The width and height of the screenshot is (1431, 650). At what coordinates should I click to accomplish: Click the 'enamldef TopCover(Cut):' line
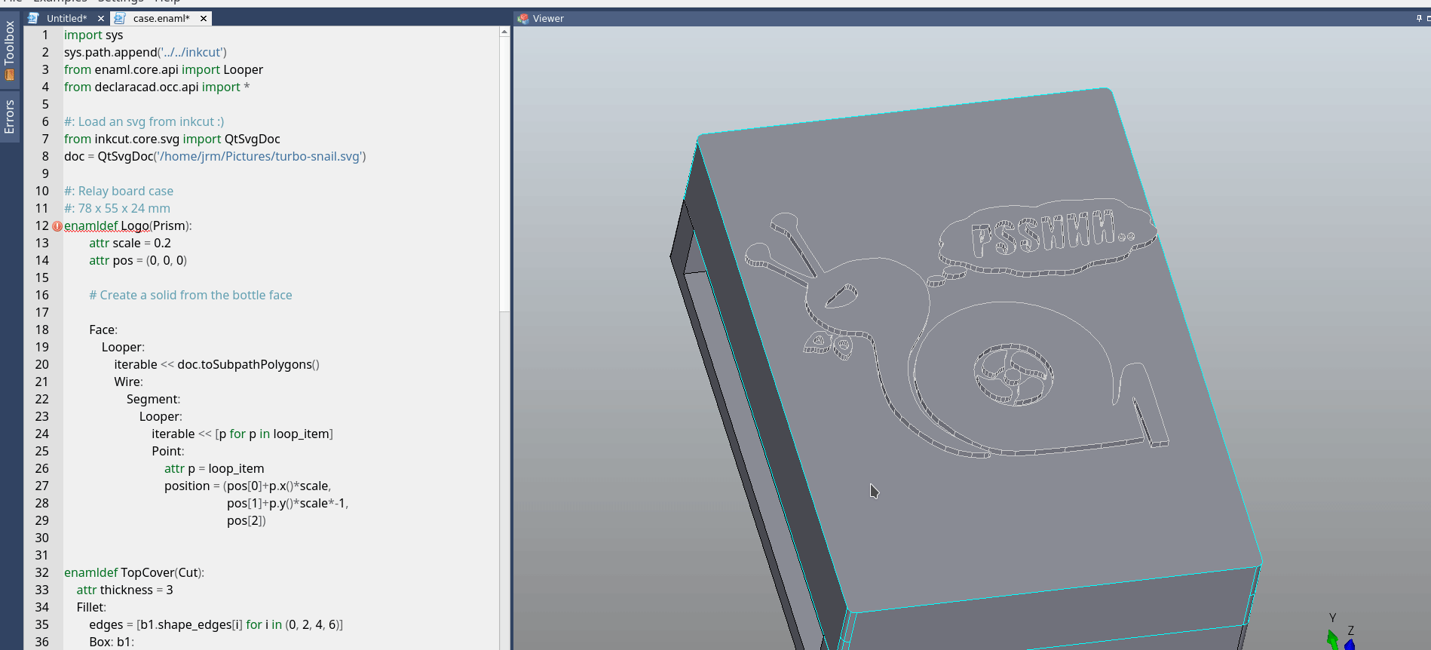[x=134, y=572]
